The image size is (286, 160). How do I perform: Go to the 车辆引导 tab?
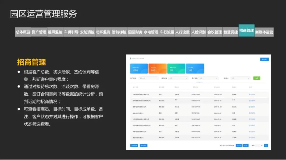pos(71,32)
